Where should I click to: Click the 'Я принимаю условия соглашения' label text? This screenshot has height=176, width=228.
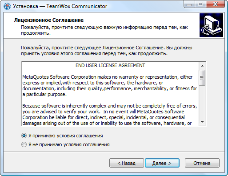point(65,136)
